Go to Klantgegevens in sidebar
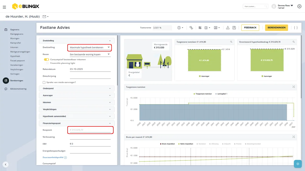This screenshot has width=305, height=171. [17, 34]
